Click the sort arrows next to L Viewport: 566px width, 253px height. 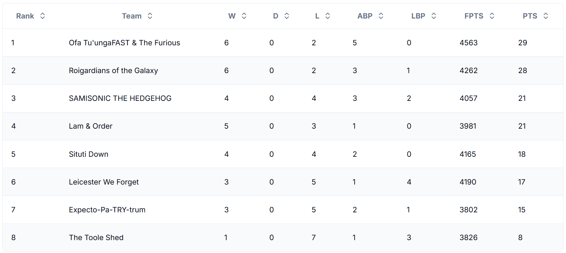[x=327, y=16]
